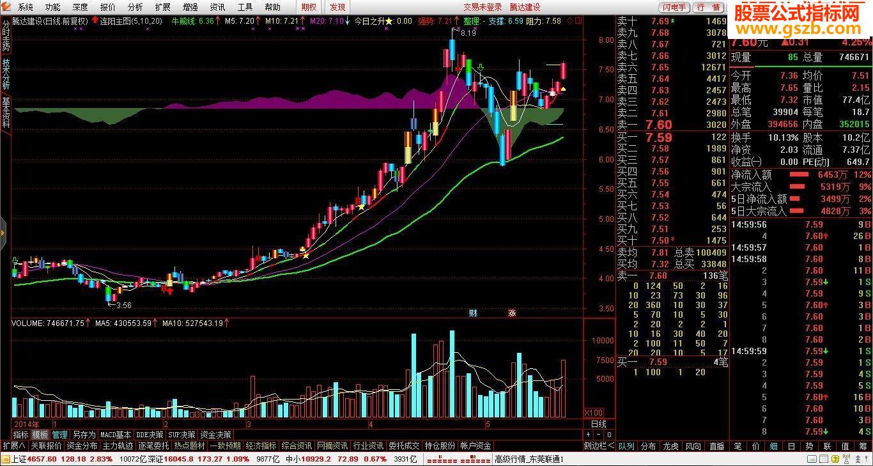Open the 功能 menu
The image size is (873, 466).
click(52, 7)
